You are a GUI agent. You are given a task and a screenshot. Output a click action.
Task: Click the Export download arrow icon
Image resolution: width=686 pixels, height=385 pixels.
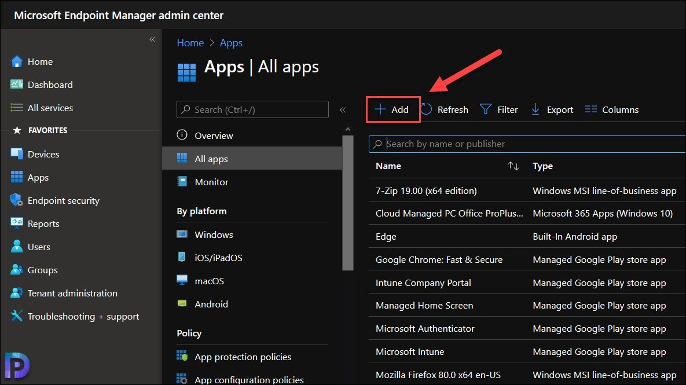pos(535,109)
